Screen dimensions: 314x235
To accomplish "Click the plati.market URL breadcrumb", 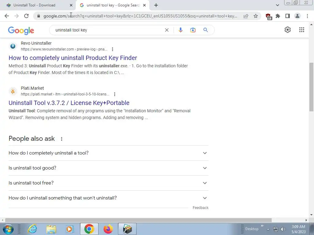I will point(65,94).
